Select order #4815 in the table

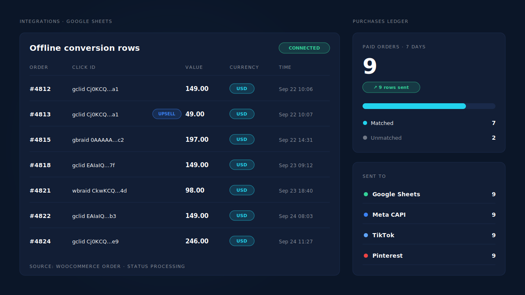(x=180, y=140)
